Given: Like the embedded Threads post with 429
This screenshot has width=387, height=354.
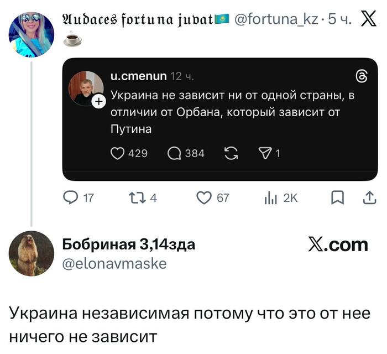Looking at the screenshot, I should click(117, 154).
